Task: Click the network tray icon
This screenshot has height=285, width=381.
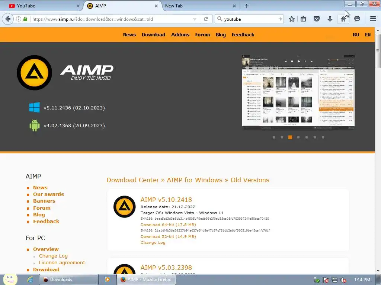Action: (334, 280)
